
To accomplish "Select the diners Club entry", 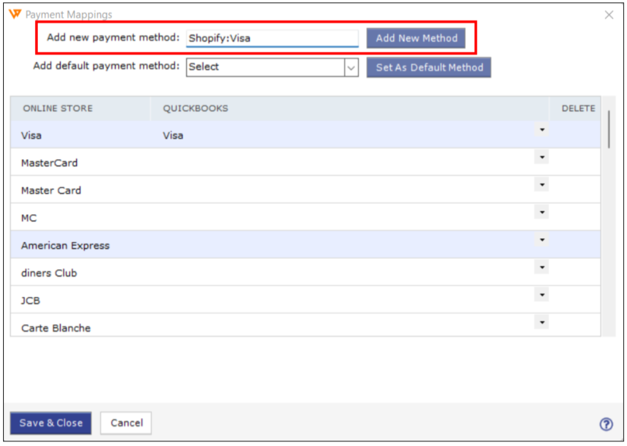I will tap(49, 273).
